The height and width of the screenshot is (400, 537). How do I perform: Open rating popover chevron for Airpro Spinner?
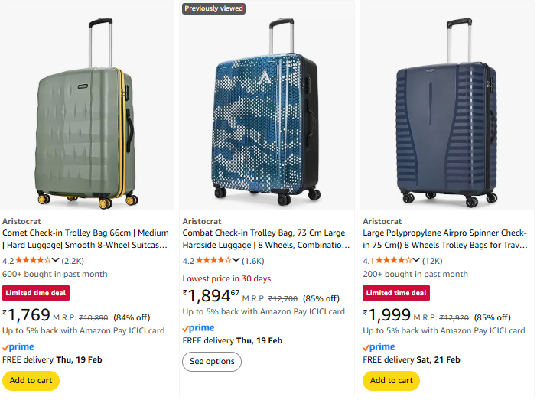pos(417,261)
